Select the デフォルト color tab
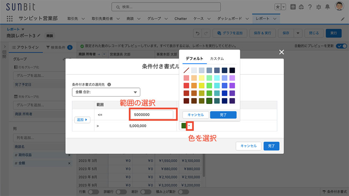 (x=194, y=59)
